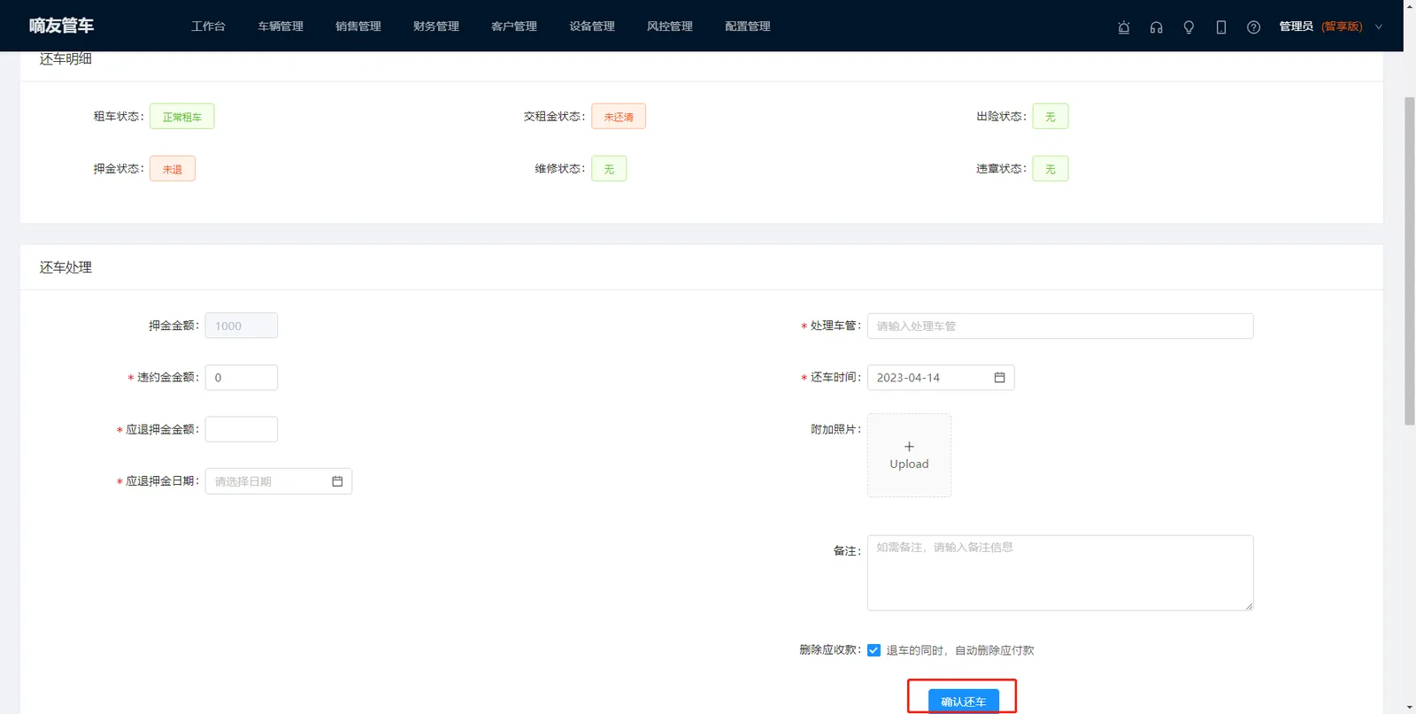This screenshot has width=1416, height=714.
Task: Click the 无 tag beside 出险状态
Action: pyautogui.click(x=1050, y=117)
